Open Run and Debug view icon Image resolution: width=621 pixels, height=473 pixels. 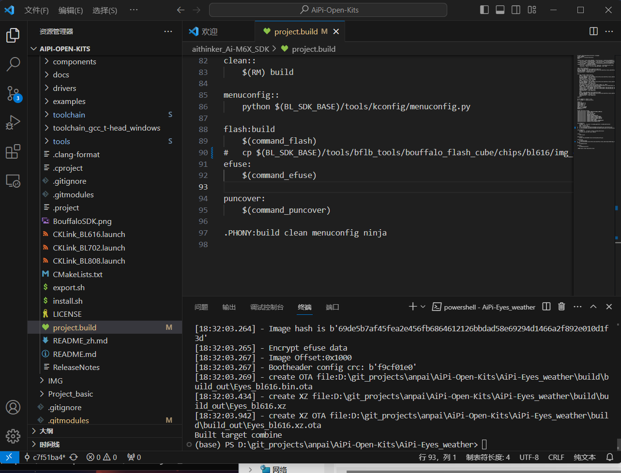point(13,122)
